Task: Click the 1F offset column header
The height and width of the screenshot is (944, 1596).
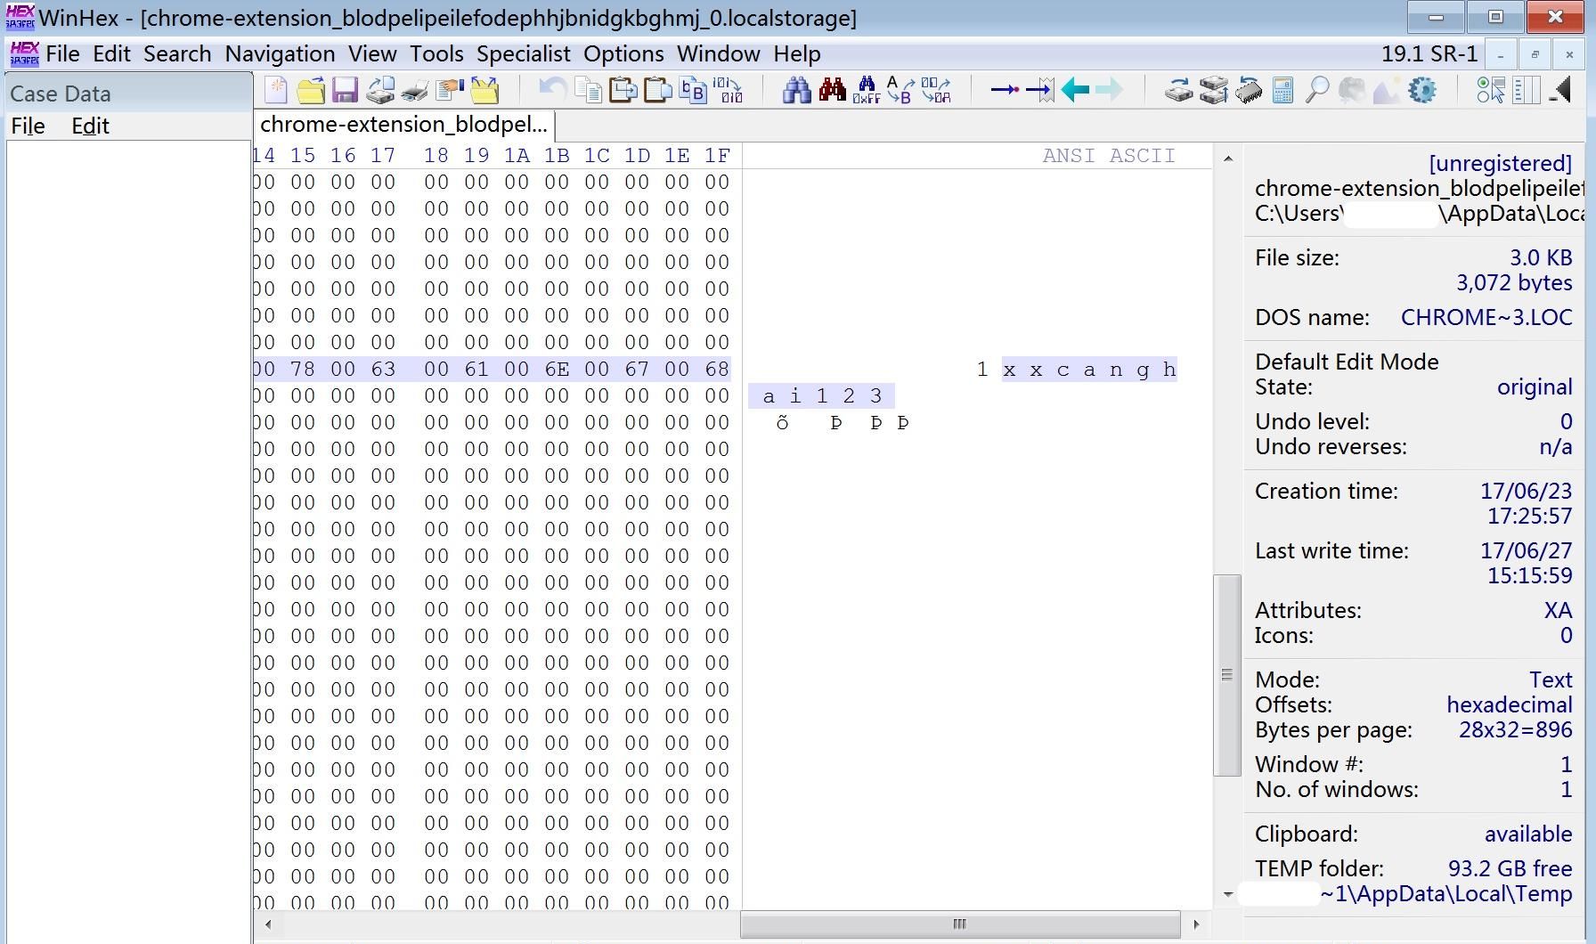Action: pos(717,156)
